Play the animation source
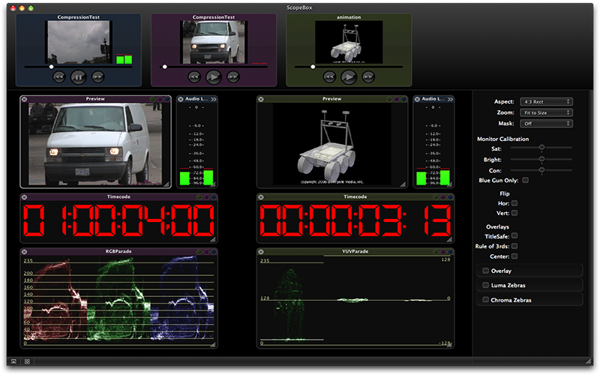The height and width of the screenshot is (375, 600). (349, 77)
